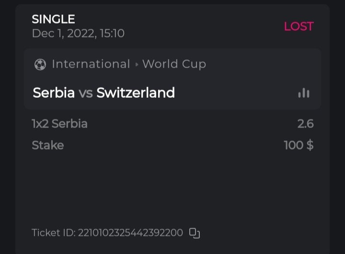Click the 2.6 odds value
The height and width of the screenshot is (254, 345).
305,124
